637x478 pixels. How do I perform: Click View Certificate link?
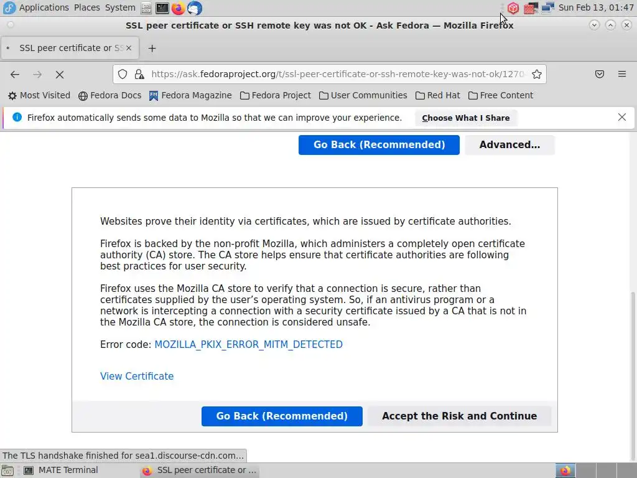point(137,377)
